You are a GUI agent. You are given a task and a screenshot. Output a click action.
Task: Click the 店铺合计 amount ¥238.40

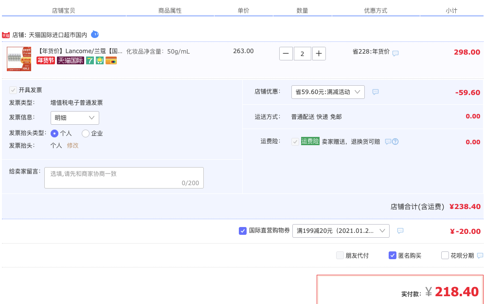tap(465, 207)
